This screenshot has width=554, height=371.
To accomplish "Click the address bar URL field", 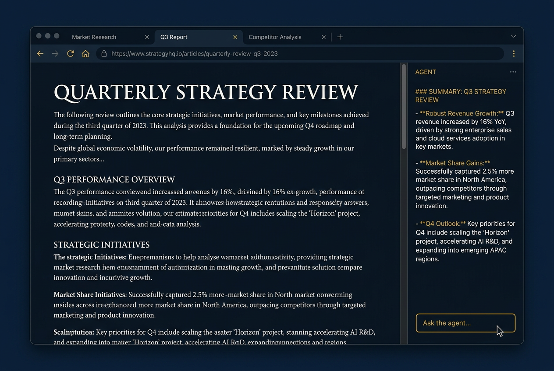I will pyautogui.click(x=300, y=54).
